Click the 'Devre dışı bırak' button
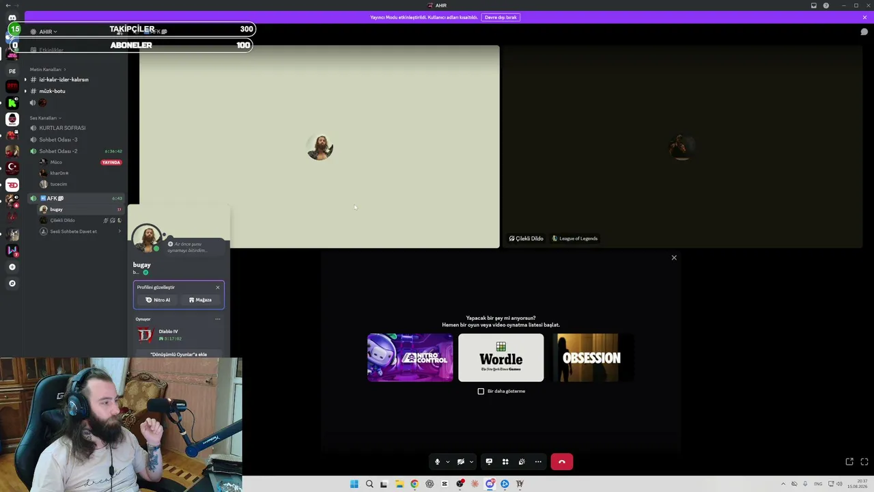 pyautogui.click(x=501, y=17)
